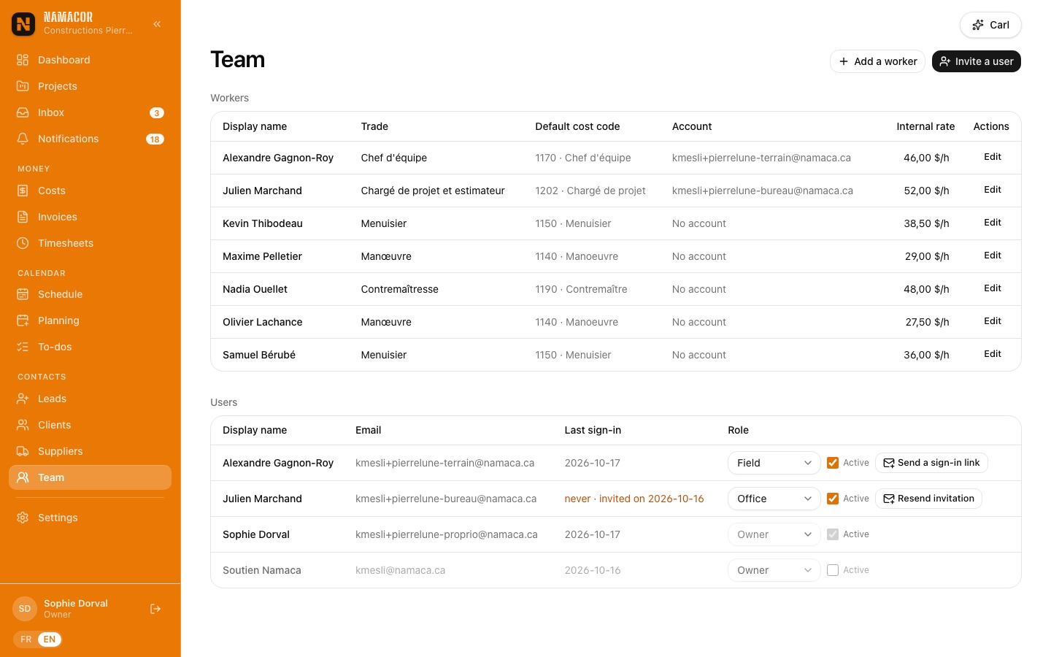The width and height of the screenshot is (1051, 657).
Task: Click the Leads person icon
Action: tap(23, 399)
